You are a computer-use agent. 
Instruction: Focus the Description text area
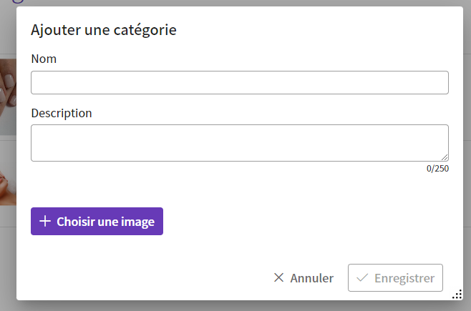(240, 143)
